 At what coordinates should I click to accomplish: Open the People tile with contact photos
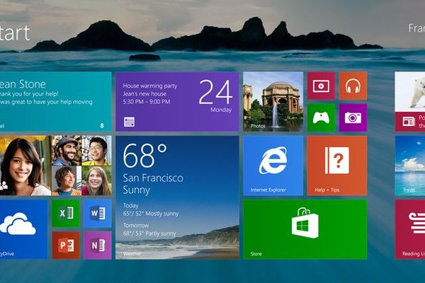55,166
